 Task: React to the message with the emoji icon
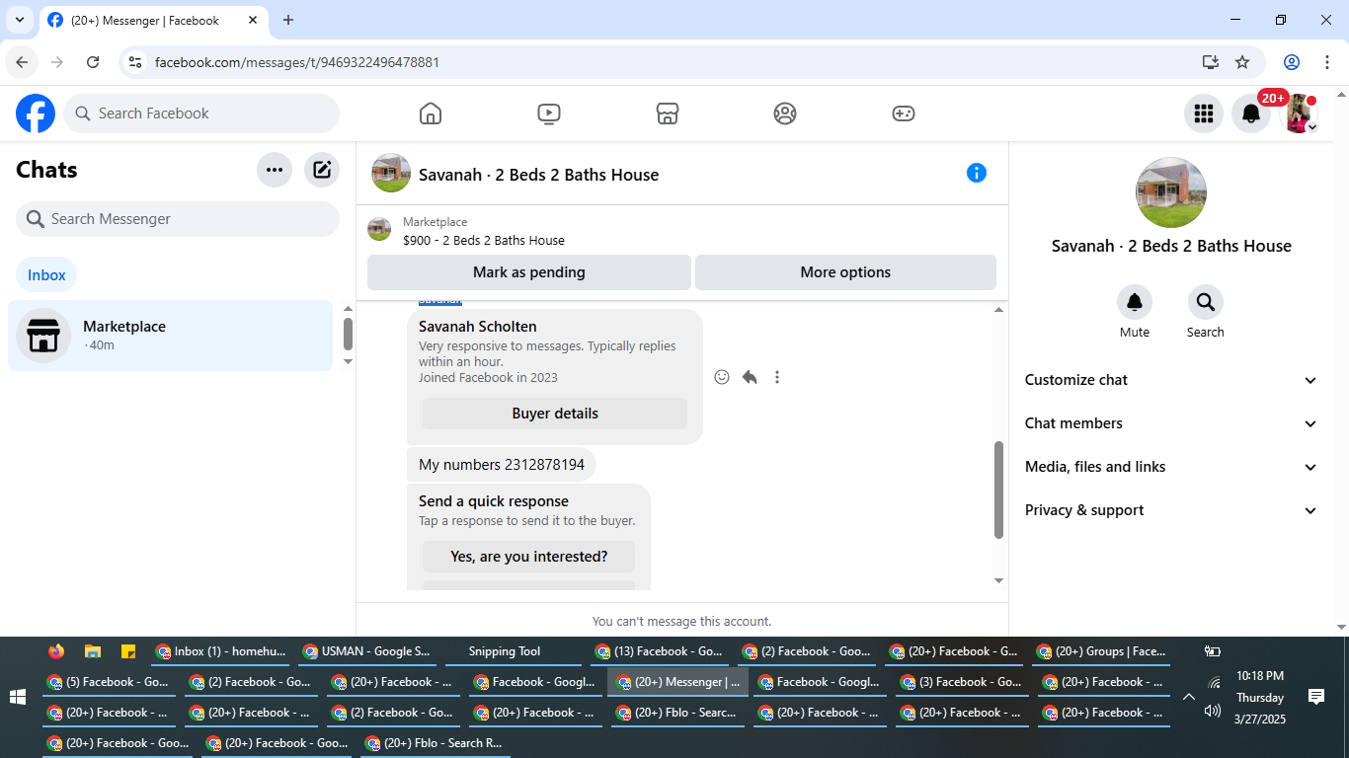tap(722, 377)
